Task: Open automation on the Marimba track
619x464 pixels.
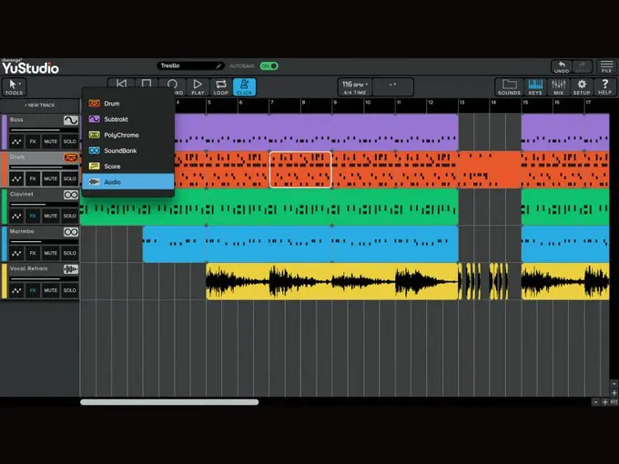Action: tap(16, 253)
